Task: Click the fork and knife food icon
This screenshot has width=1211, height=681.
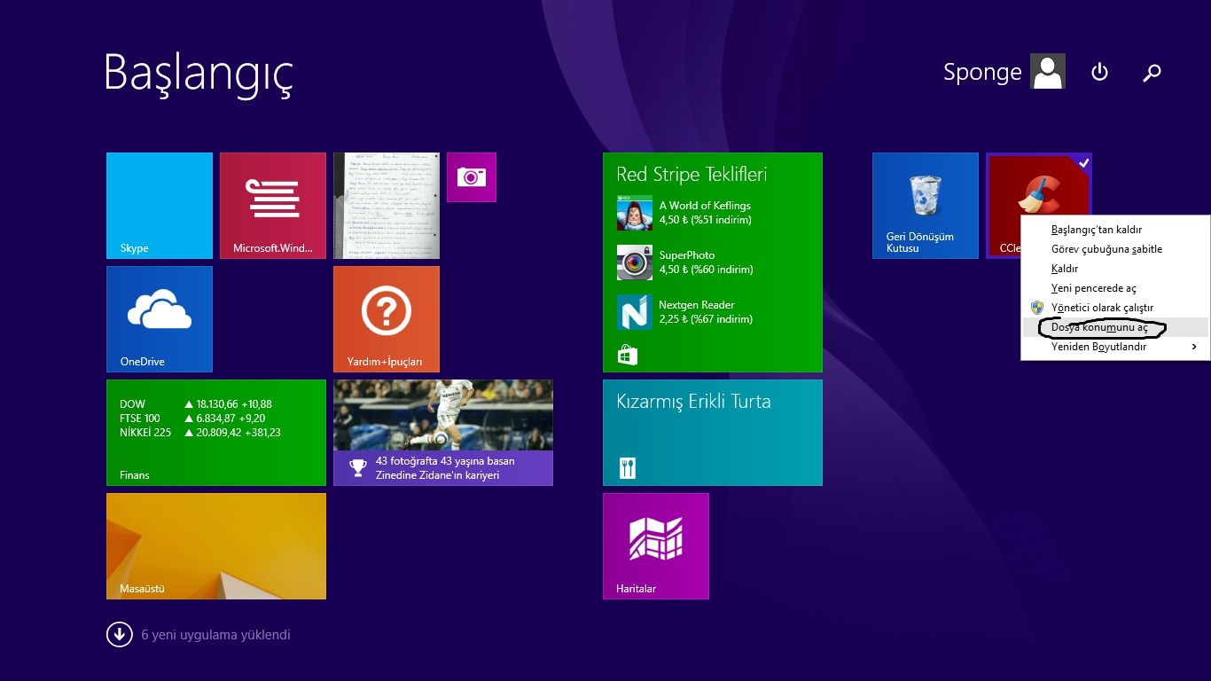Action: coord(628,467)
